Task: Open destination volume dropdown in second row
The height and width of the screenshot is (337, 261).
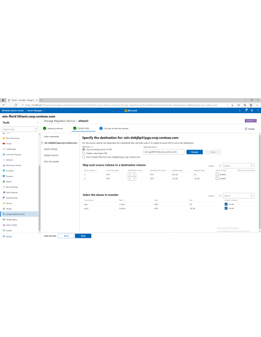Action: pos(132,179)
